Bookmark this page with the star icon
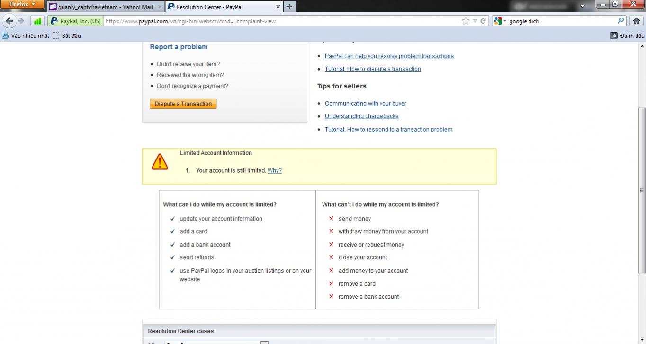Image resolution: width=646 pixels, height=344 pixels. pos(466,21)
